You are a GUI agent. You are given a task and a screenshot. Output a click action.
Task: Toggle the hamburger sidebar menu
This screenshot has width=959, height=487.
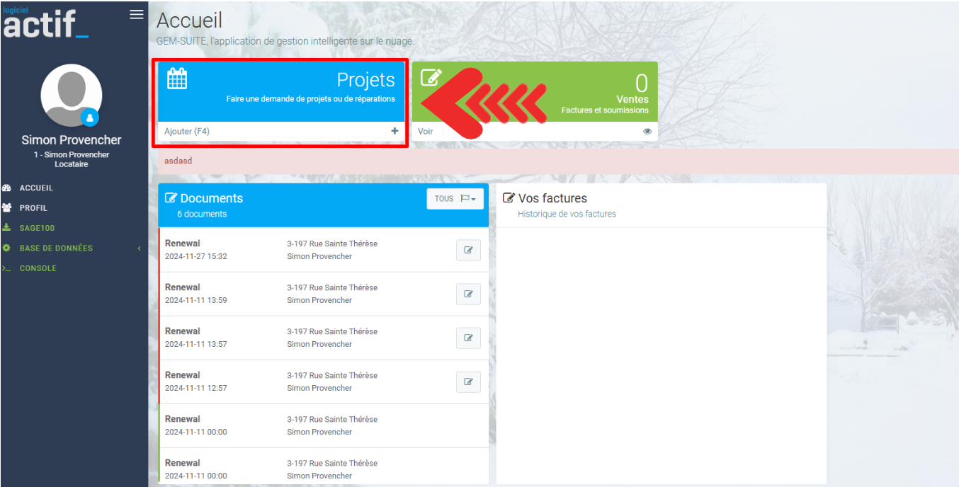(137, 15)
